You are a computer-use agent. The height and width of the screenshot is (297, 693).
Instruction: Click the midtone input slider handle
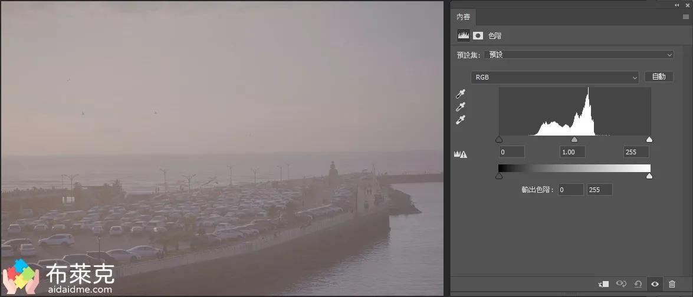pyautogui.click(x=574, y=140)
